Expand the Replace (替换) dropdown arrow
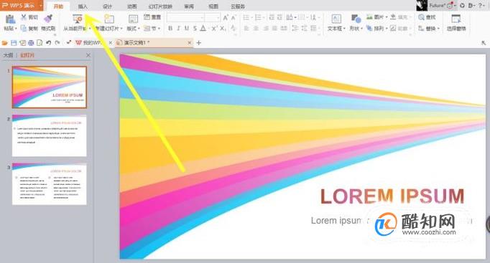The width and height of the screenshot is (490, 263). tap(438, 29)
